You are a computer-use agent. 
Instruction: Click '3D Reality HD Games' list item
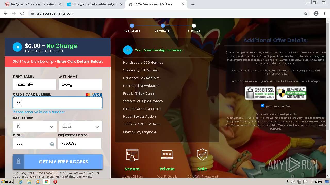click(140, 70)
